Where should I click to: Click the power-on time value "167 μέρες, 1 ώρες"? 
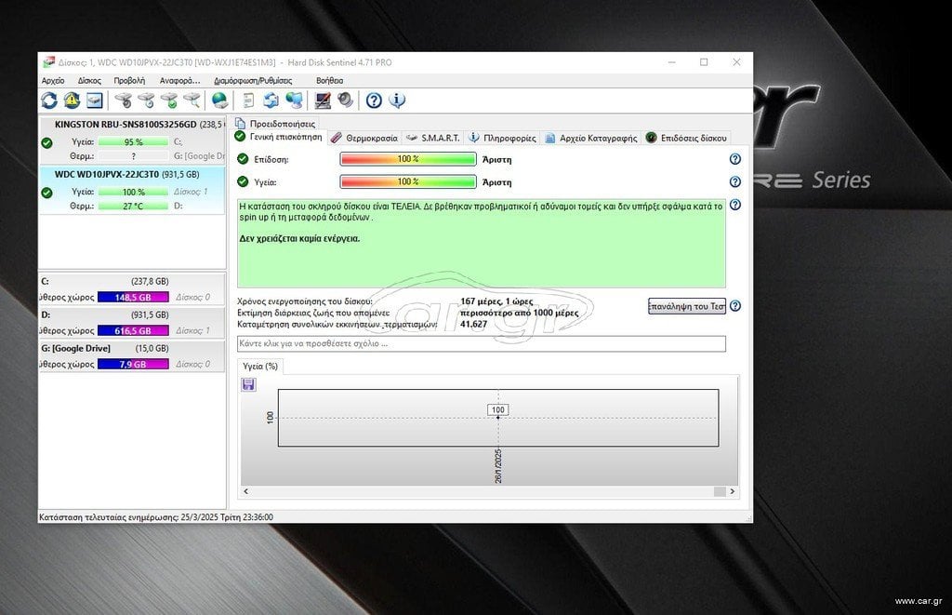coord(496,301)
